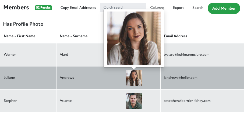Open email jandrews@heller.com
Image resolution: width=244 pixels, height=115 pixels.
click(x=181, y=78)
